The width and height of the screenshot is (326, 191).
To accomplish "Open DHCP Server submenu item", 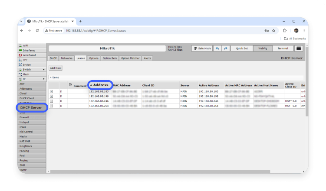I will tap(32, 108).
